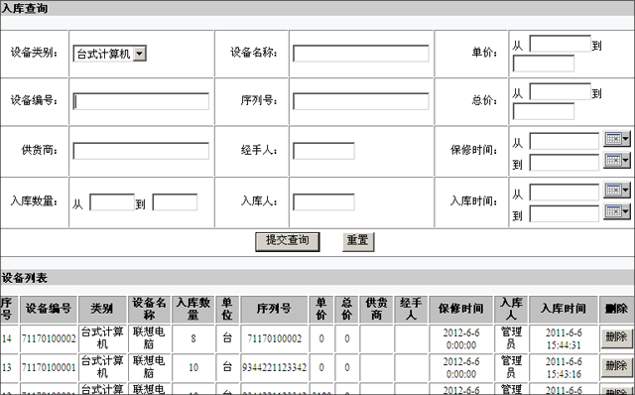Click the 保修时间 到 date field
The height and width of the screenshot is (395, 635).
pyautogui.click(x=565, y=163)
